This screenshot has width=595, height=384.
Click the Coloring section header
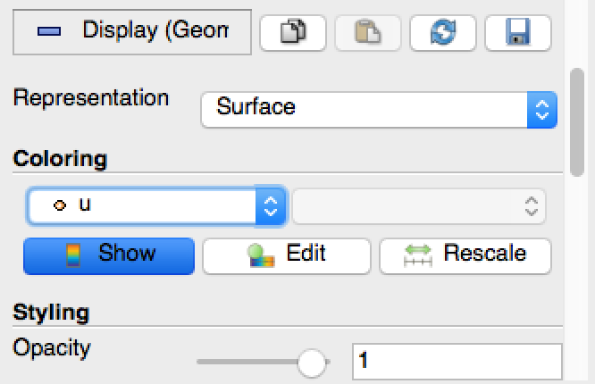point(61,159)
